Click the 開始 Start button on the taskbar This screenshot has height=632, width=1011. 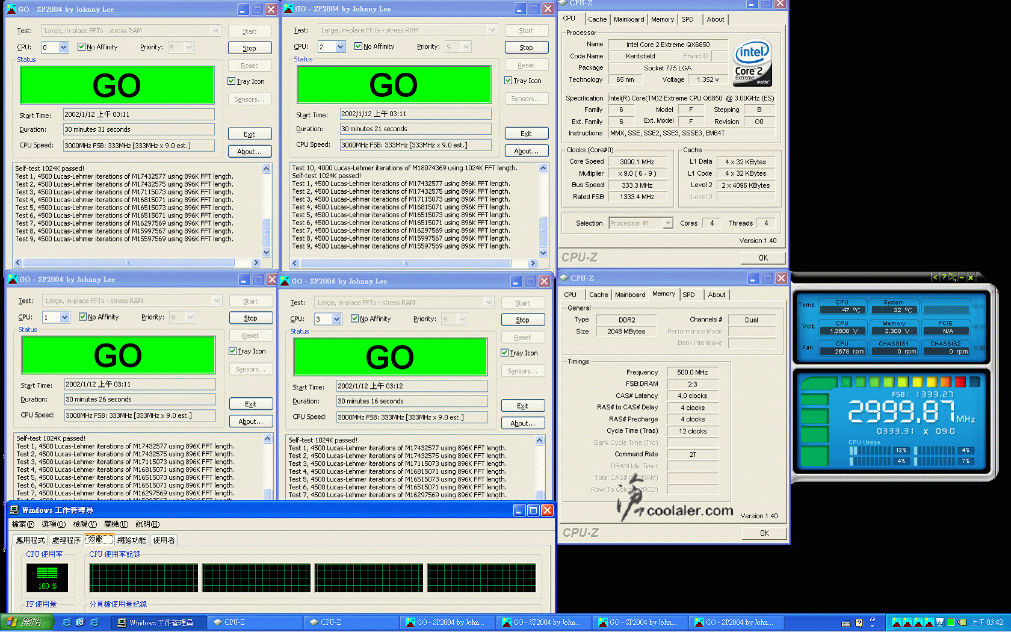tap(28, 622)
